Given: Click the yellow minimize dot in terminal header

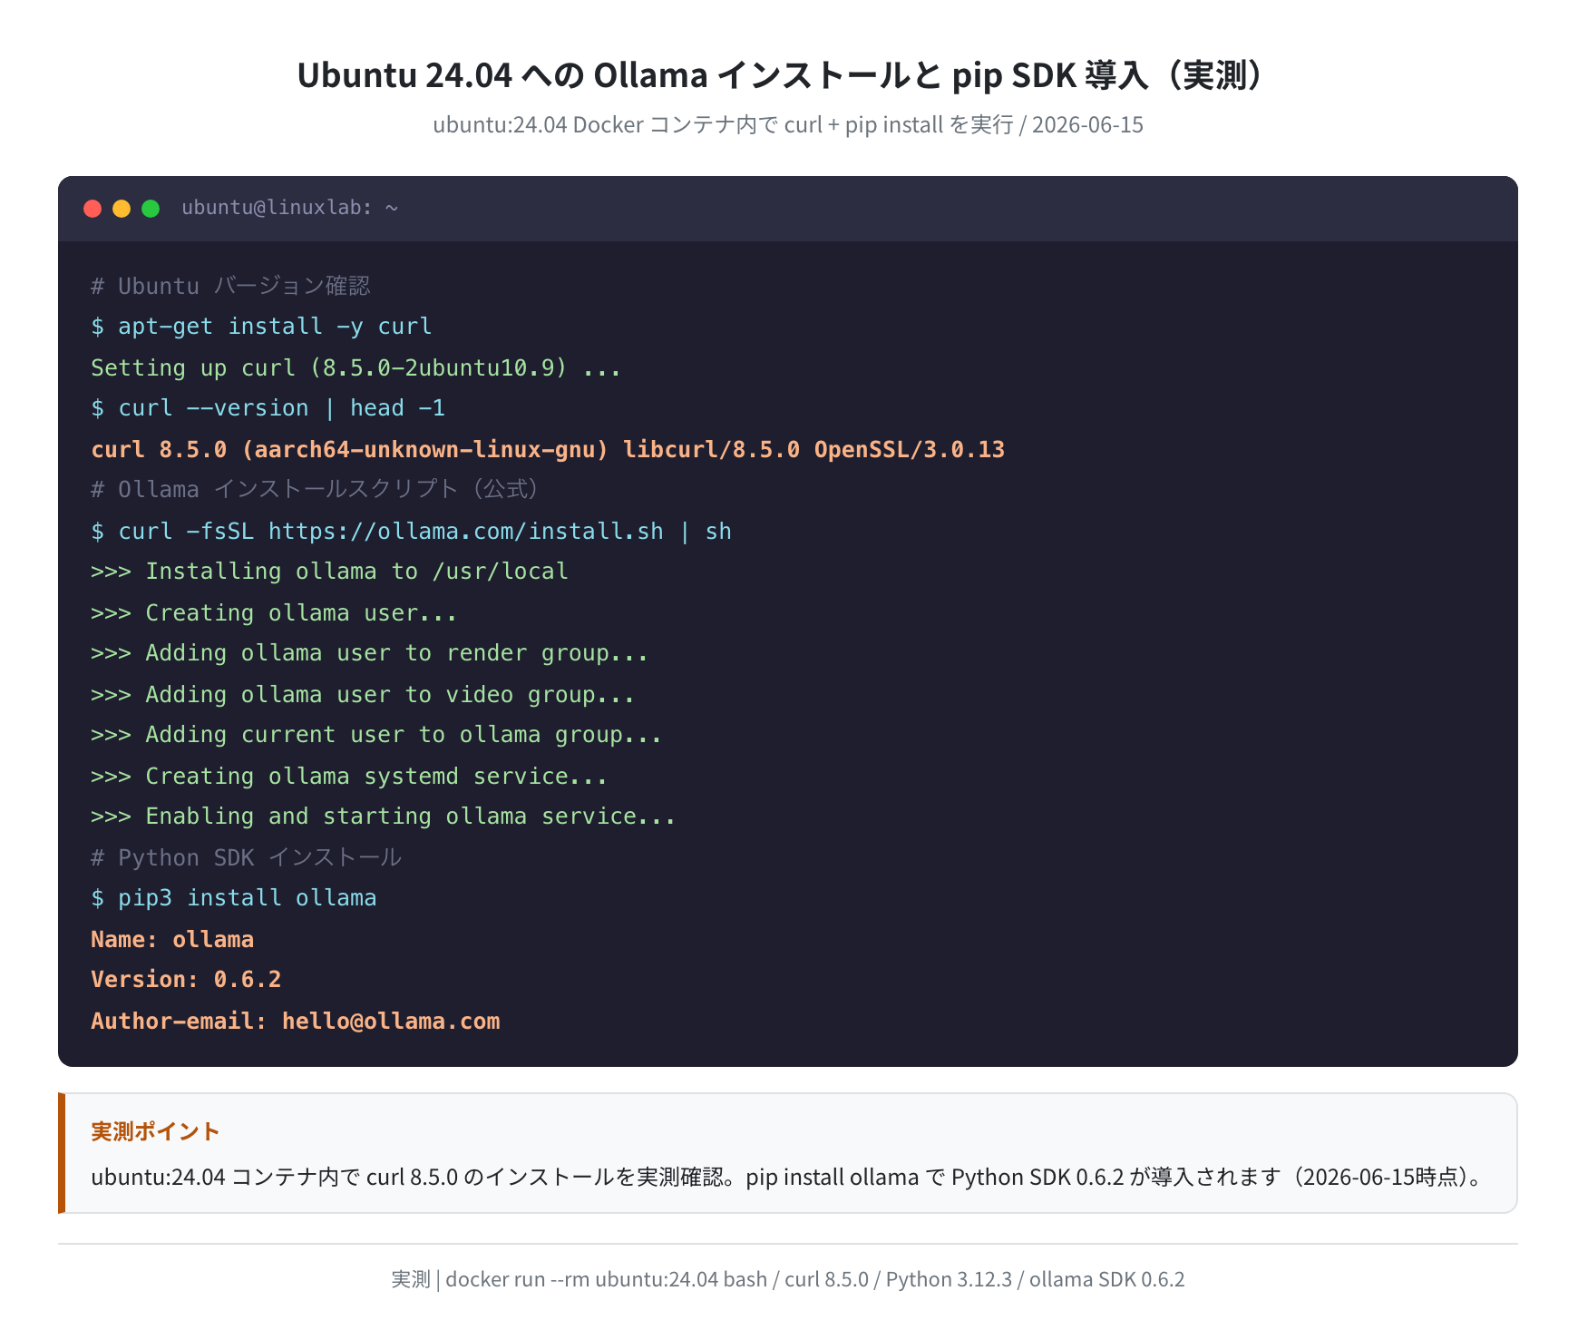Looking at the screenshot, I should [x=122, y=209].
